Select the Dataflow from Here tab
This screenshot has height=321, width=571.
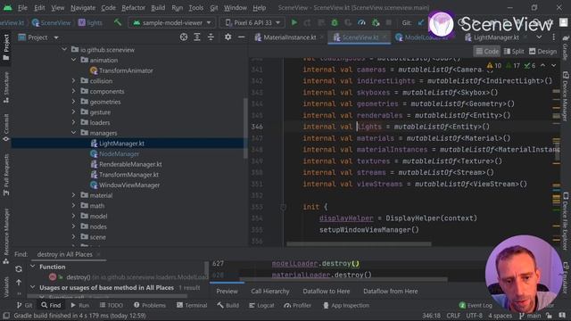click(391, 292)
